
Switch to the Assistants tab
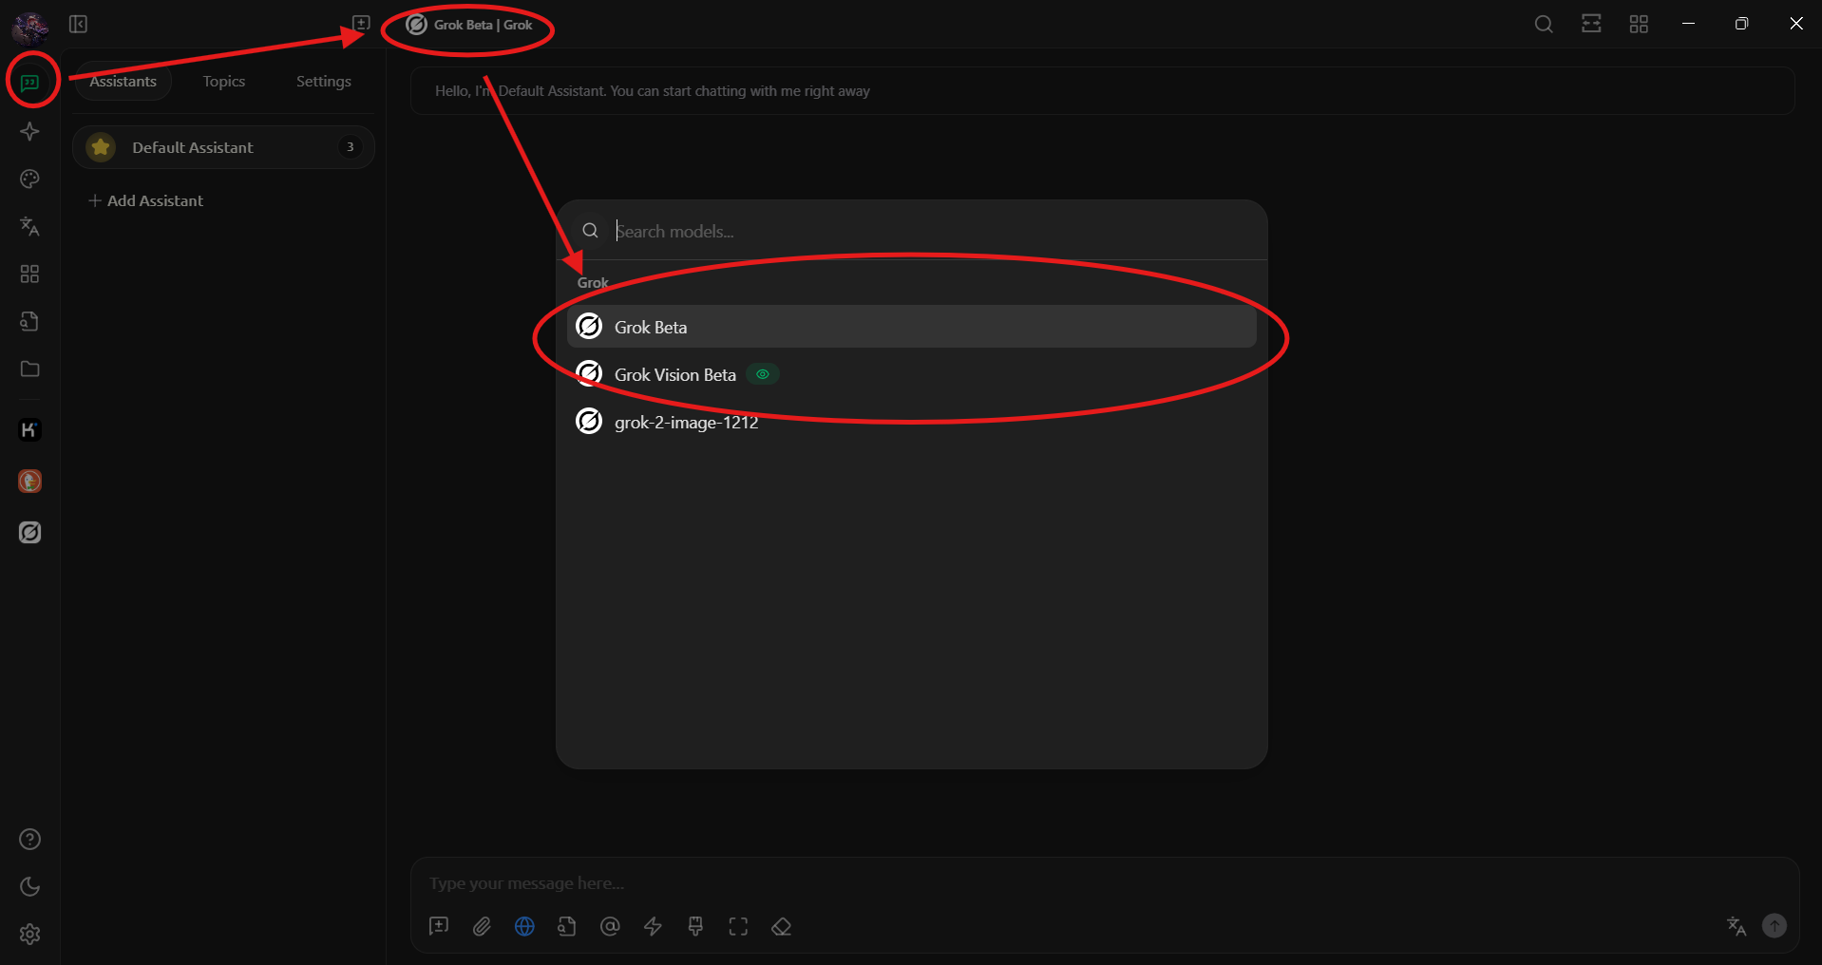point(123,82)
